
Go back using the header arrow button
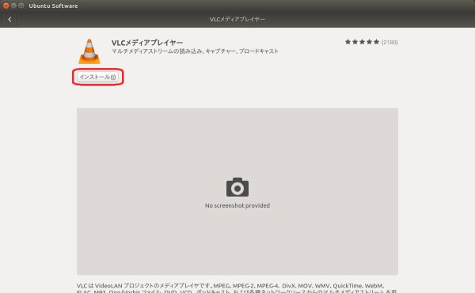click(x=9, y=19)
